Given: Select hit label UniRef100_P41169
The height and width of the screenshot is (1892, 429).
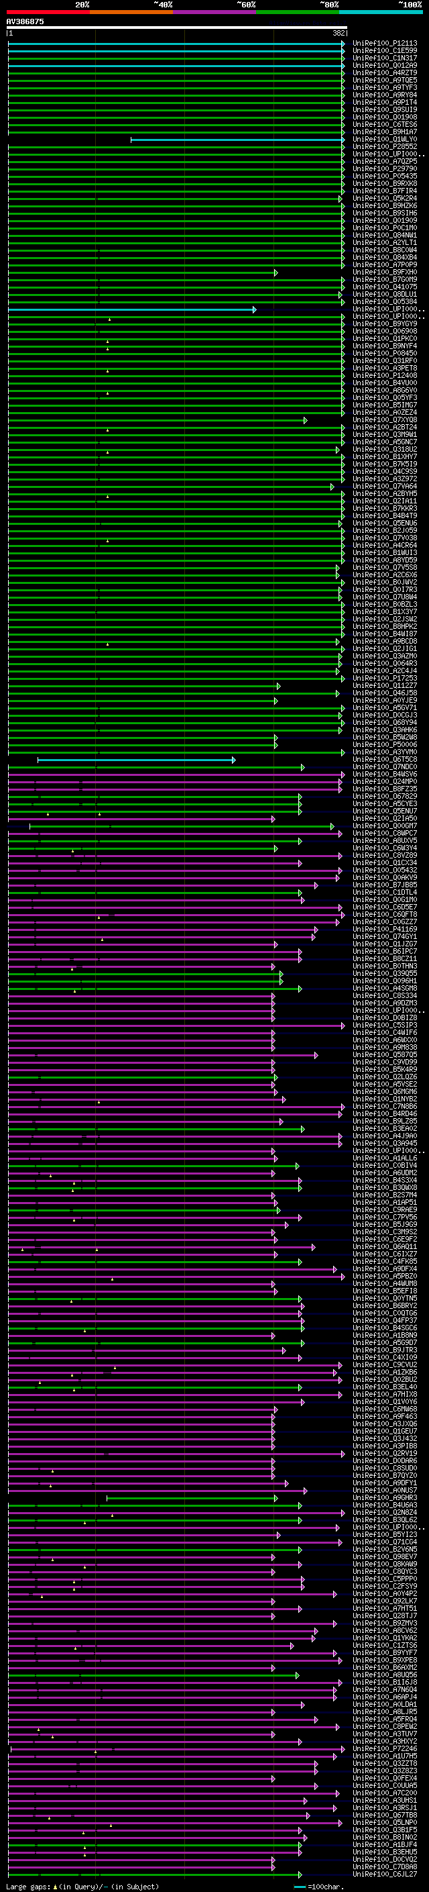Looking at the screenshot, I should tap(385, 930).
